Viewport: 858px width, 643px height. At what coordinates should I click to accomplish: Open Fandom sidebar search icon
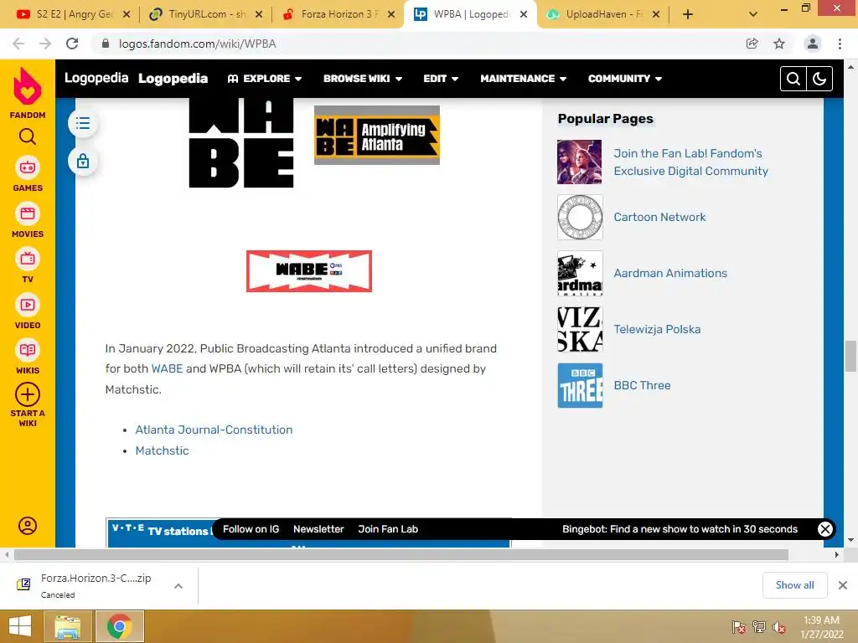pyautogui.click(x=28, y=136)
